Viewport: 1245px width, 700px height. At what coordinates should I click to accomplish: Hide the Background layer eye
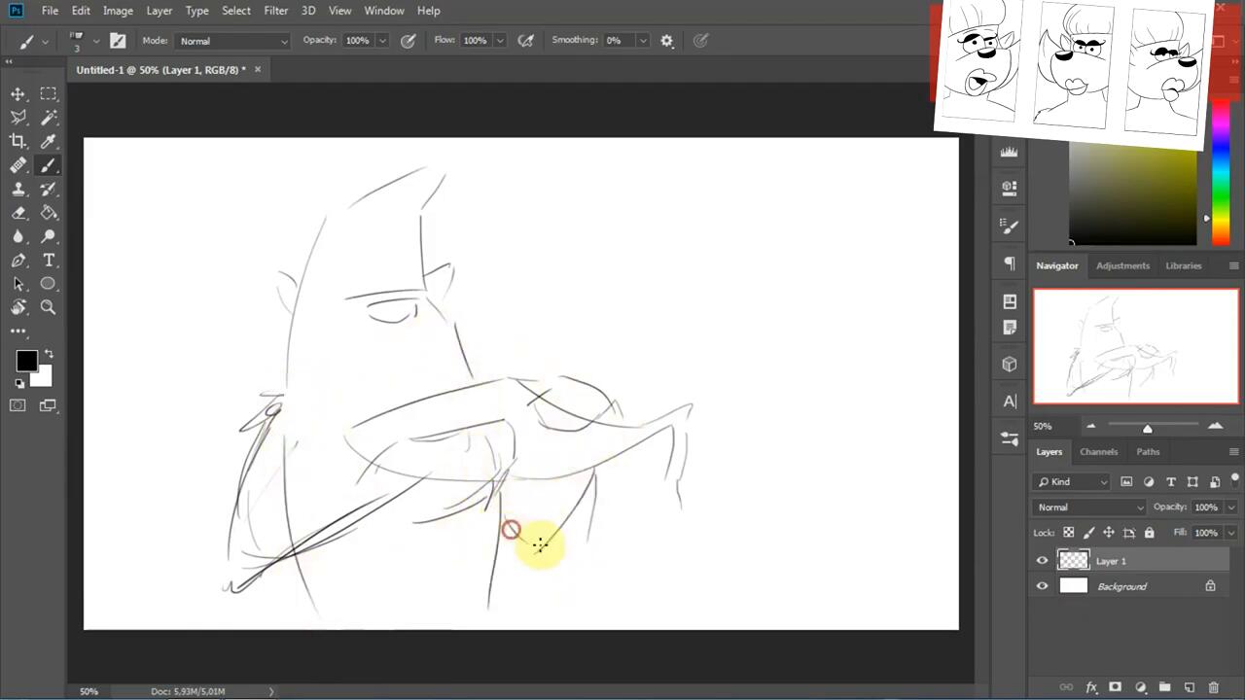coord(1042,586)
